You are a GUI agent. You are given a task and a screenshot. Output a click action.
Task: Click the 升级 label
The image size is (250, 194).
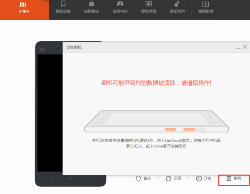coord(207,178)
